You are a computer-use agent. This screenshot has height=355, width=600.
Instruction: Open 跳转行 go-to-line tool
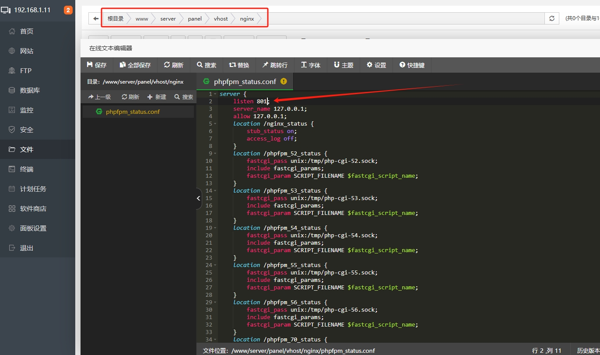tap(275, 65)
